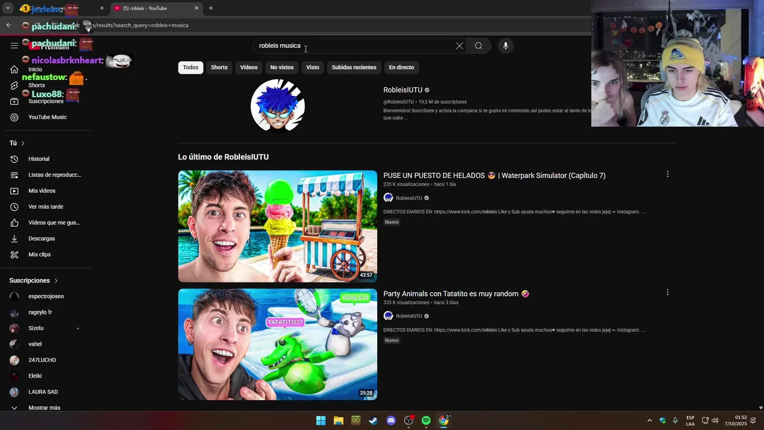Click RobleisIUTU under the helados video

[x=409, y=198]
